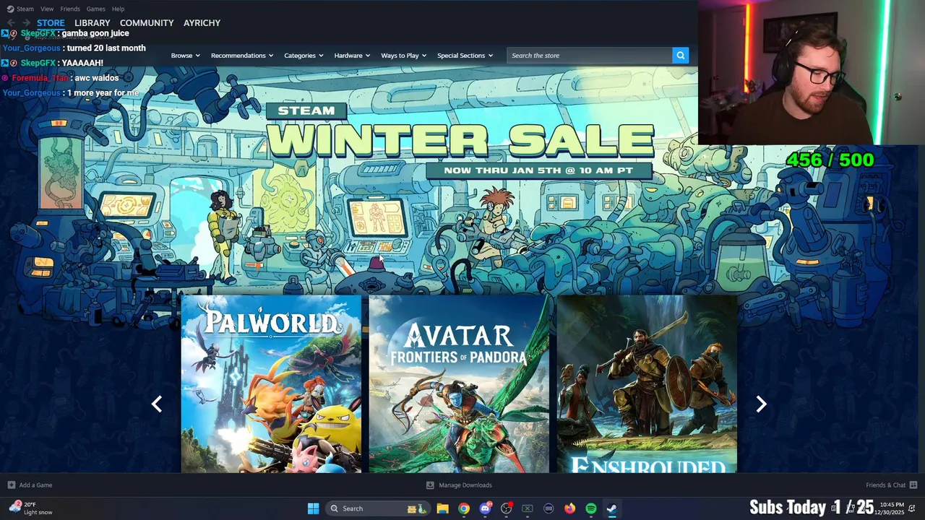Viewport: 925px width, 520px height.
Task: Open the Friends menu
Action: 70,9
